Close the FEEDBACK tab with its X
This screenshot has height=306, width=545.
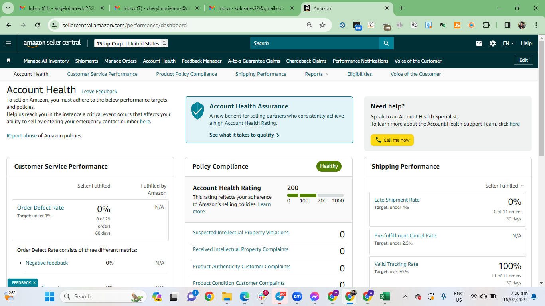[x=34, y=283]
